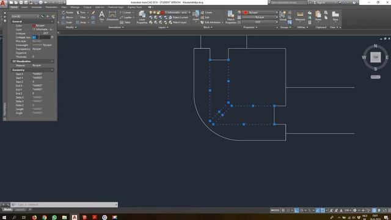The width and height of the screenshot is (391, 220).
Task: Toggle polar tracking in status bar
Action: coord(301,210)
